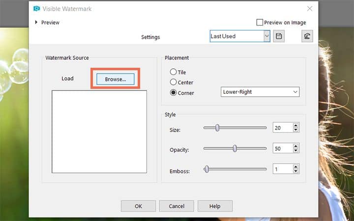Image resolution: width=354 pixels, height=221 pixels.
Task: Enable Preview on Image checkbox
Action: (260, 22)
